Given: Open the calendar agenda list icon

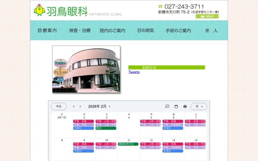Looking at the screenshot, I should pyautogui.click(x=167, y=106).
